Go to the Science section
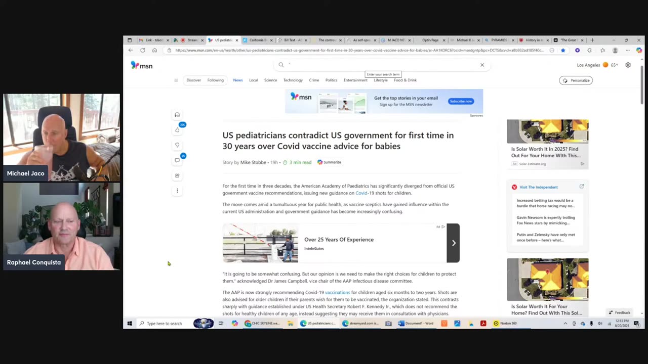Viewport: 648px width, 364px height. [270, 80]
